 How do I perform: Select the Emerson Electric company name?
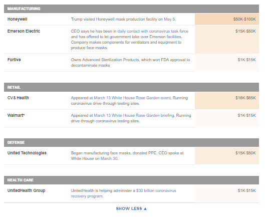tap(24, 31)
